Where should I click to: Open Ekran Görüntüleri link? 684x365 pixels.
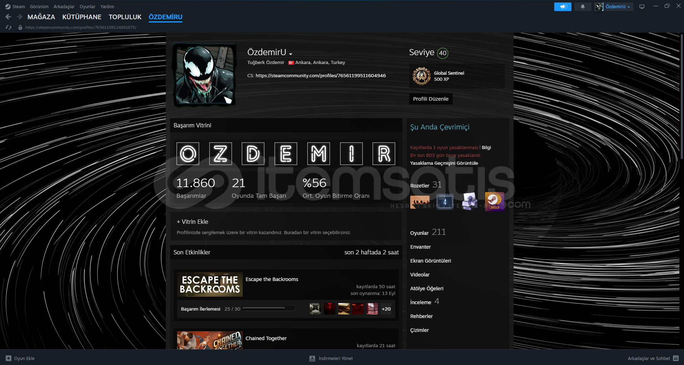[431, 261]
